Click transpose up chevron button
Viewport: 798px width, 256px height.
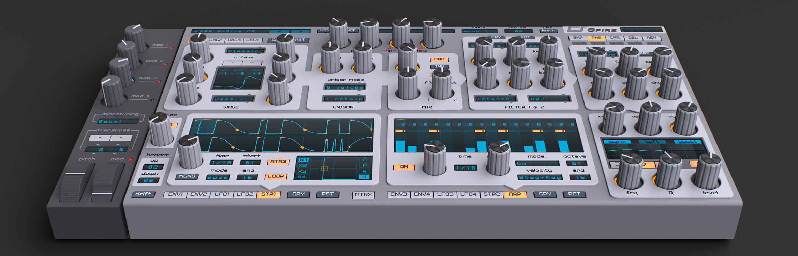121,138
